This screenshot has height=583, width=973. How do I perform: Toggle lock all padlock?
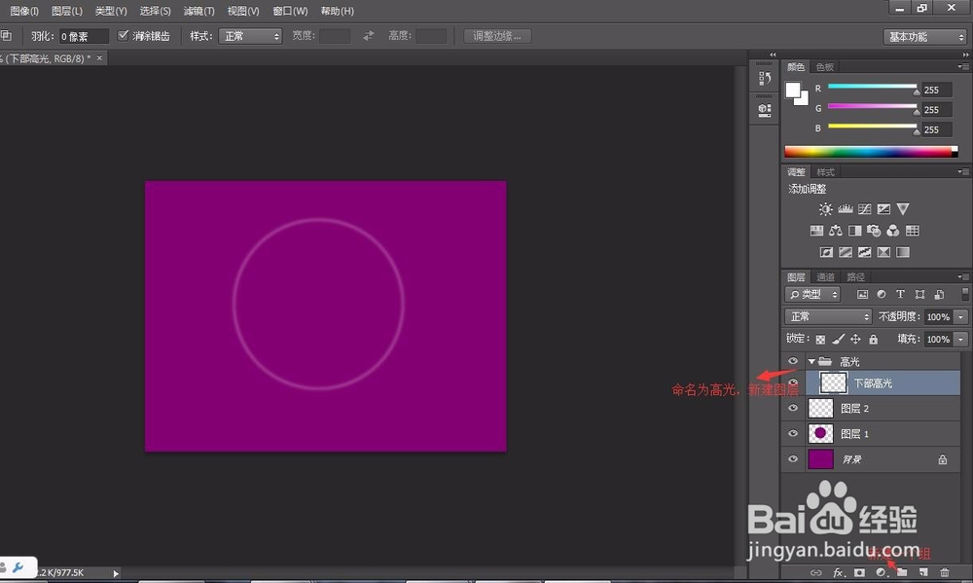[x=873, y=339]
